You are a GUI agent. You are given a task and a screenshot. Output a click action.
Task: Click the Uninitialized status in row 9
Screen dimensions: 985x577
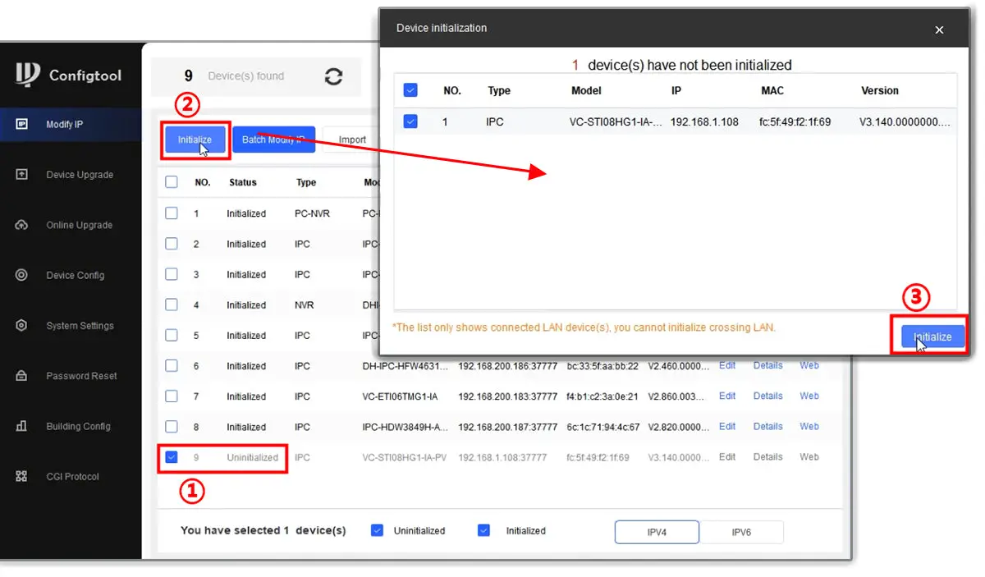point(253,457)
